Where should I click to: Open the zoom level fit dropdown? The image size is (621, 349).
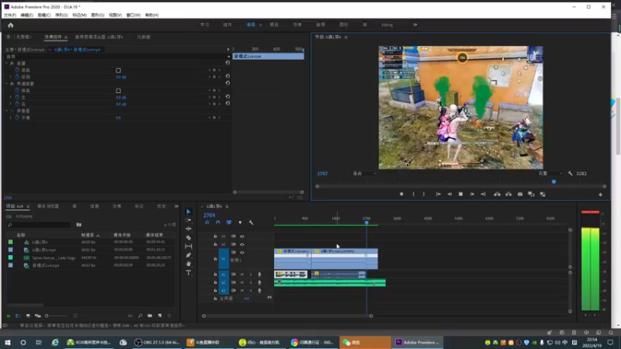click(365, 173)
